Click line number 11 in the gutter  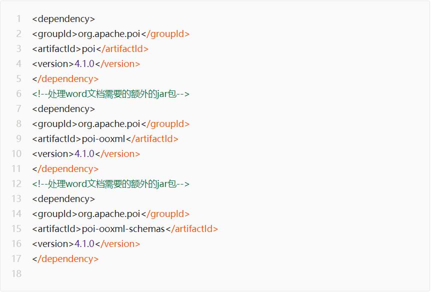[x=16, y=169]
